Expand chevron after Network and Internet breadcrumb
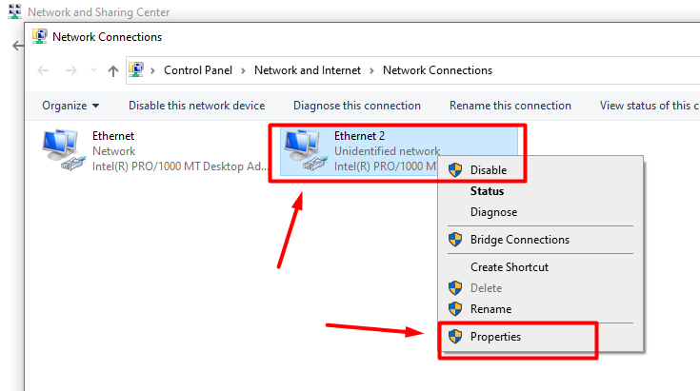Screen dimensions: 700x391 point(371,70)
